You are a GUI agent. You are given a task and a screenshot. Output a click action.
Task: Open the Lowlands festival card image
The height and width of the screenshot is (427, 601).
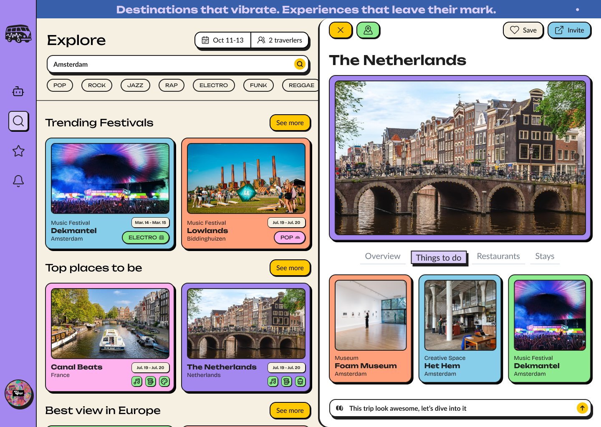[246, 178]
